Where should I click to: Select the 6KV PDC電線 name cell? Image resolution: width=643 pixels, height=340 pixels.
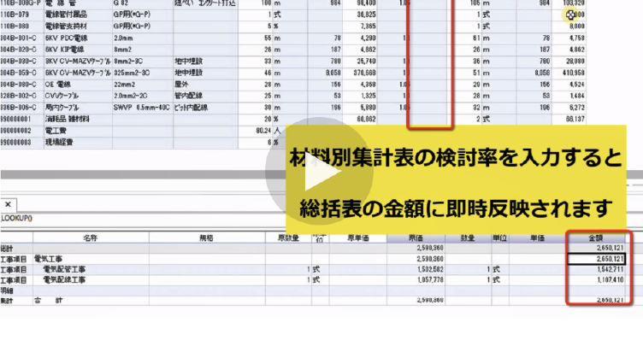[x=78, y=38]
